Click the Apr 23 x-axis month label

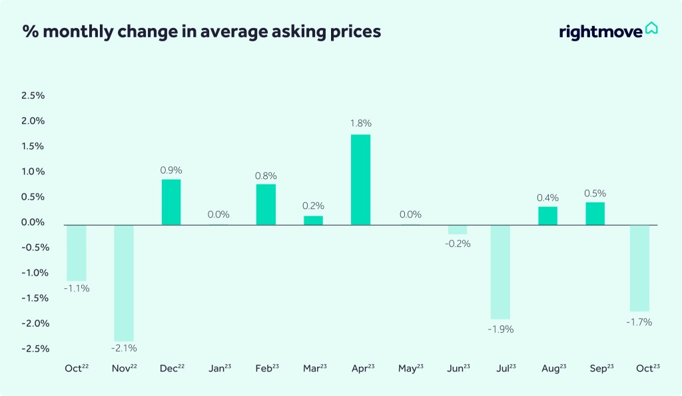pos(362,368)
